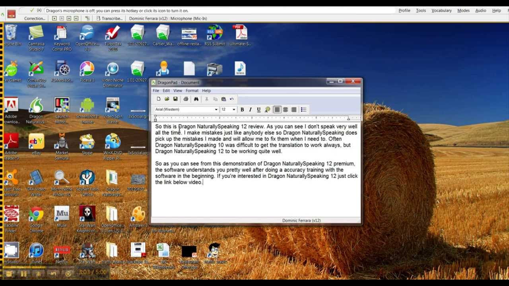Undo the last DragonPad action
The image size is (509, 286).
[x=232, y=99]
